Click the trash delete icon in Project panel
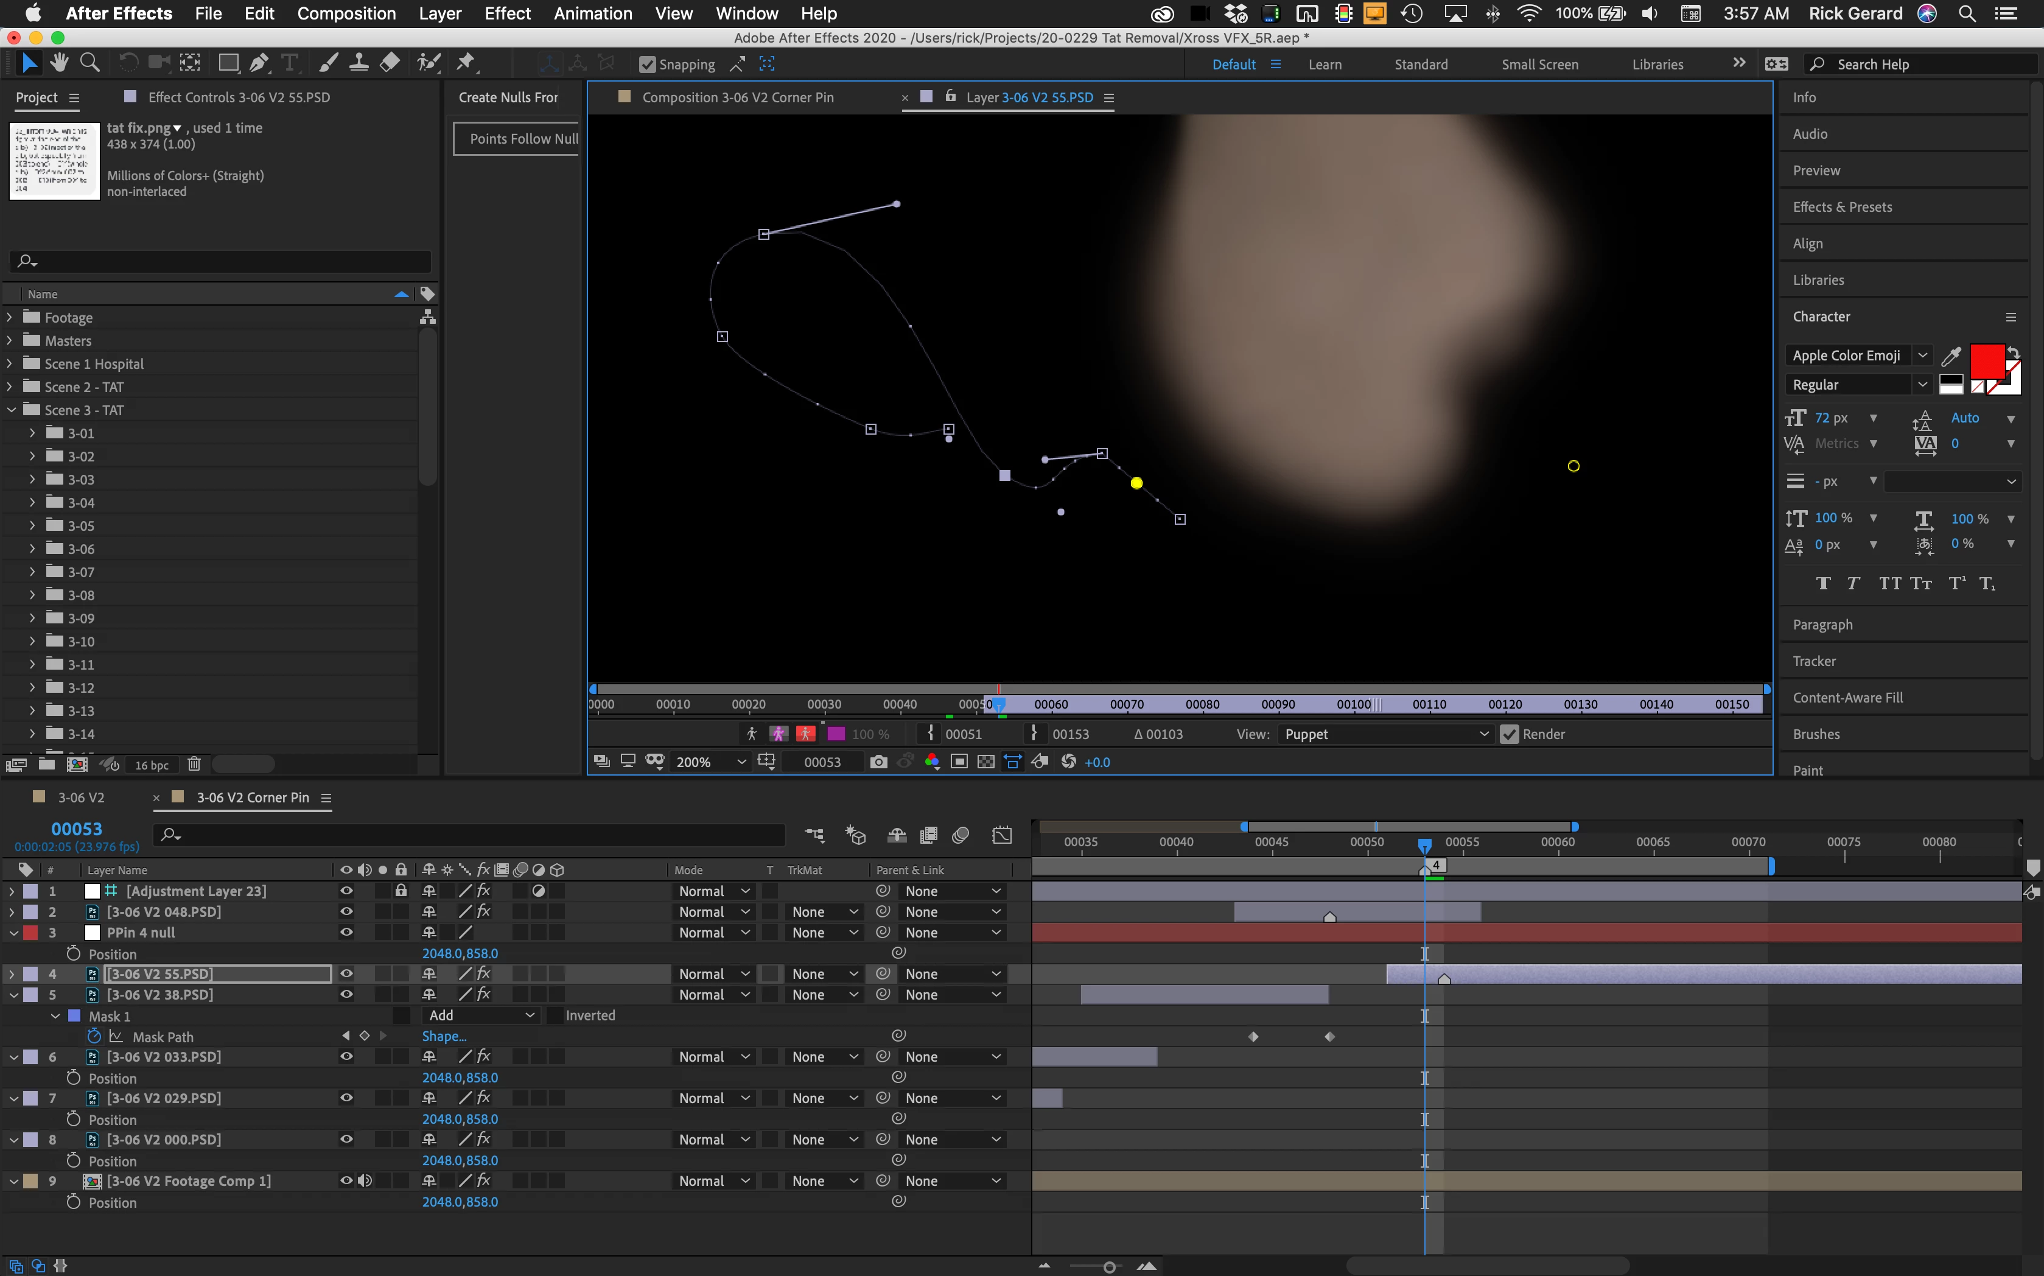This screenshot has width=2044, height=1276. pyautogui.click(x=194, y=765)
